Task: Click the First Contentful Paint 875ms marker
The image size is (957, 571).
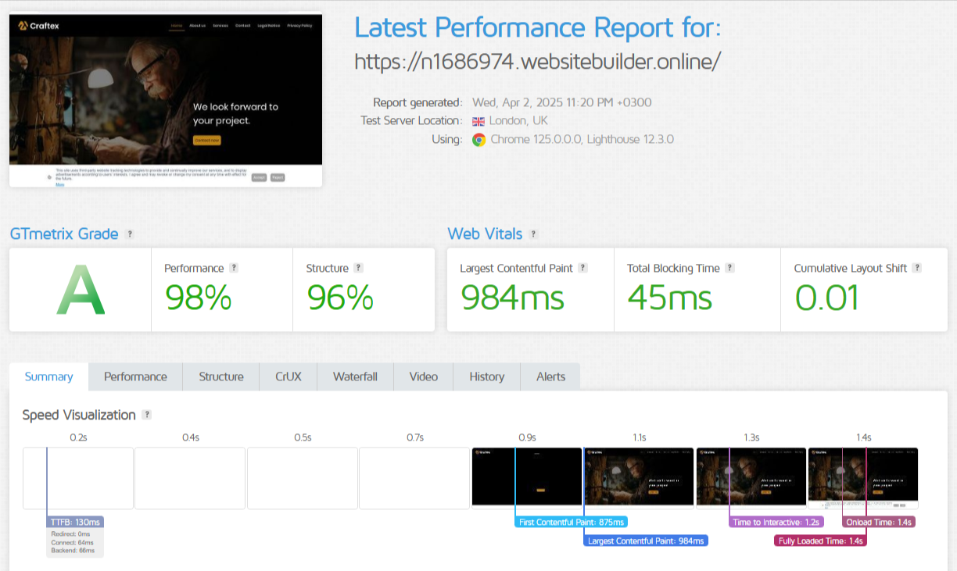Action: click(x=572, y=522)
